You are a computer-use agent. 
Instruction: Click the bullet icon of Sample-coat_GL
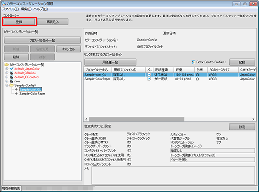(16, 89)
